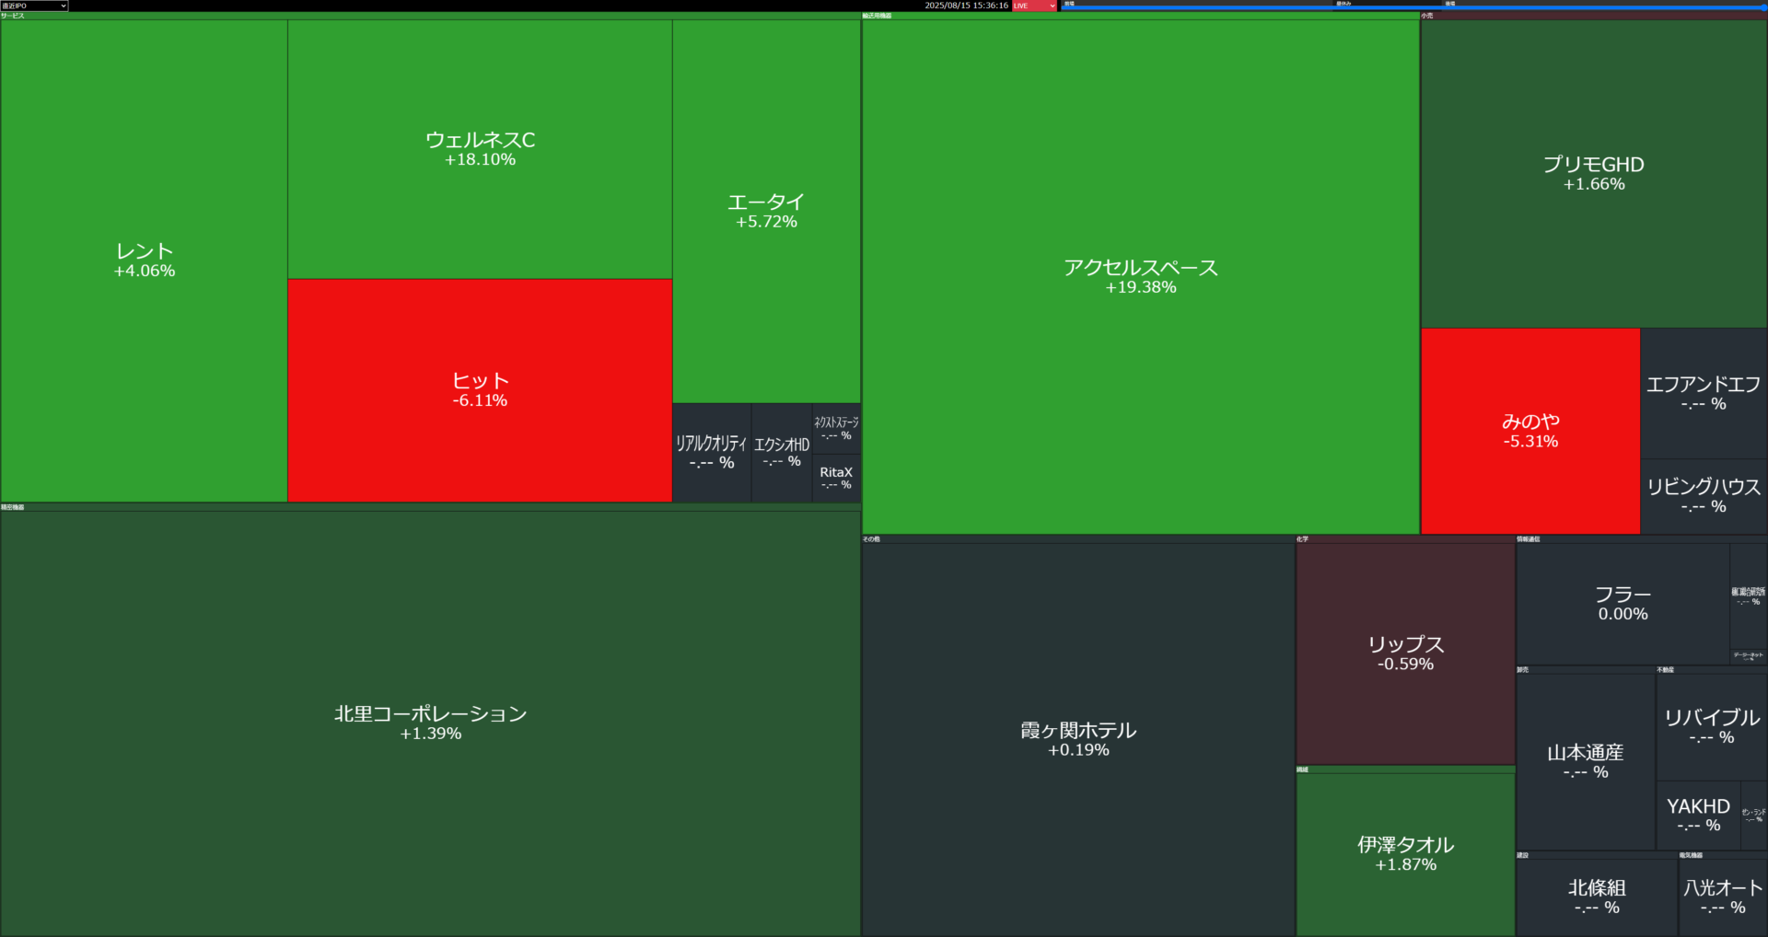Screen dimensions: 1768x937
Task: Select the 八光オート tile
Action: 1723,897
